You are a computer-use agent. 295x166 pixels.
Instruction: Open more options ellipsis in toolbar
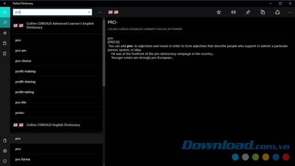coord(290,12)
